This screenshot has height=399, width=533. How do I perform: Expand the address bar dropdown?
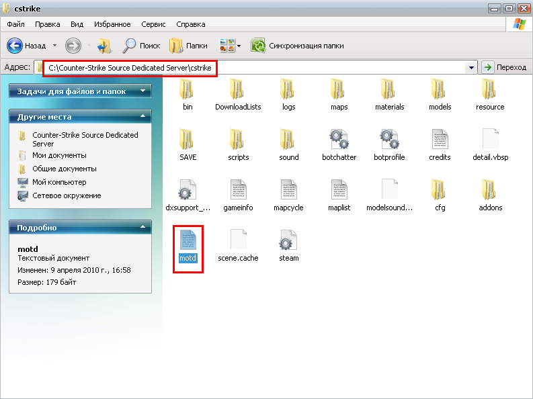[x=471, y=68]
